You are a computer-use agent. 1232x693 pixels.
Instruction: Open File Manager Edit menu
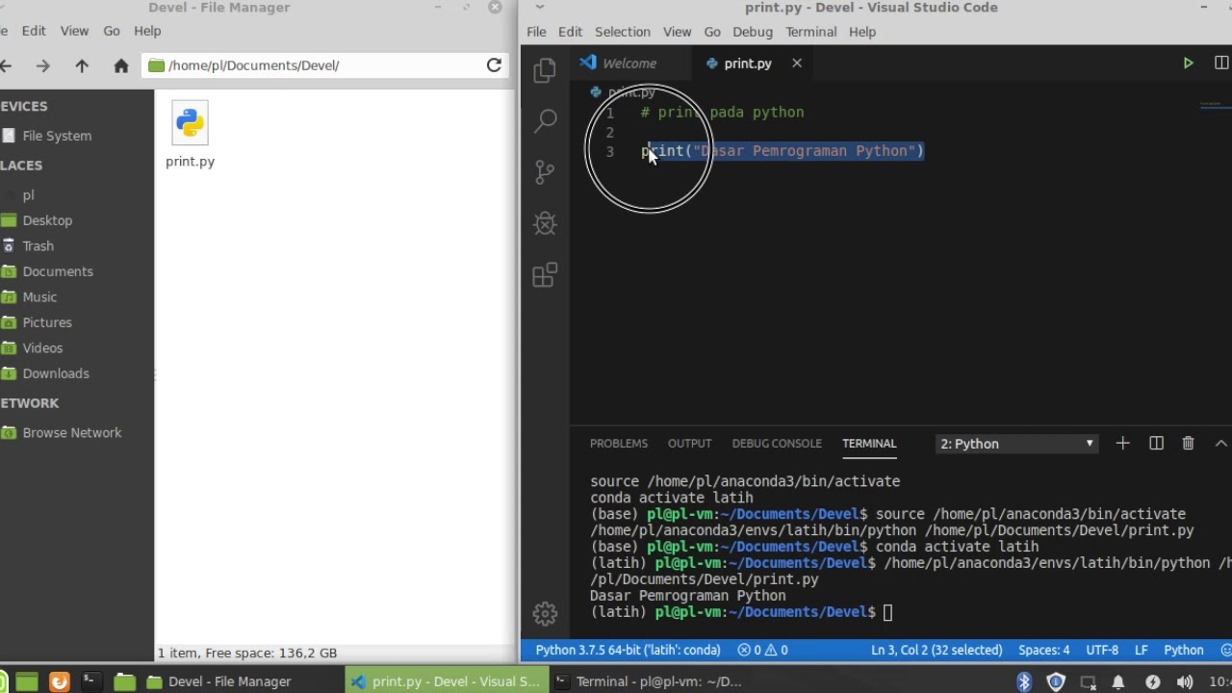tap(34, 31)
